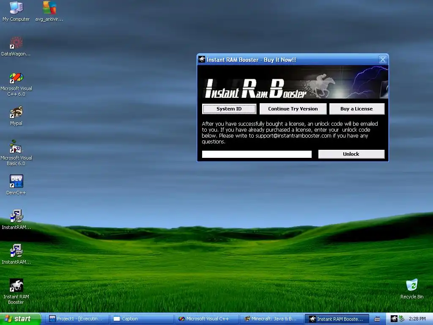The height and width of the screenshot is (325, 433).
Task: Open the My Computer desktop icon
Action: click(16, 11)
